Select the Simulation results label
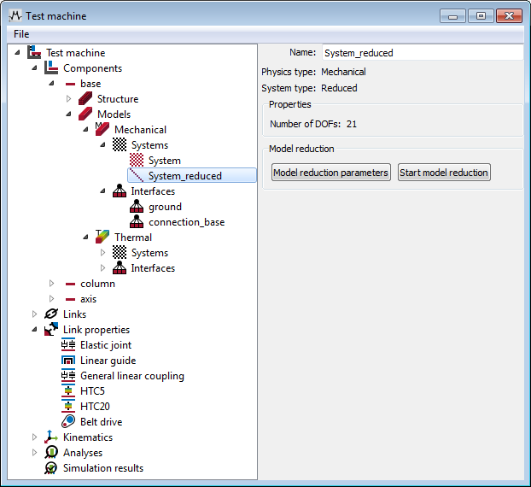This screenshot has height=487, width=531. tap(103, 467)
